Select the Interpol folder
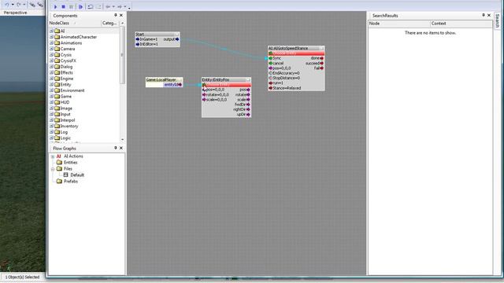 point(68,120)
